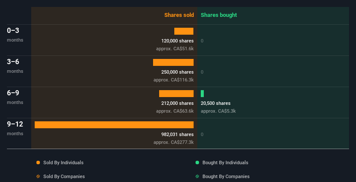Toggle the Bought By Companies legend label
This screenshot has height=182, width=356.
226,176
